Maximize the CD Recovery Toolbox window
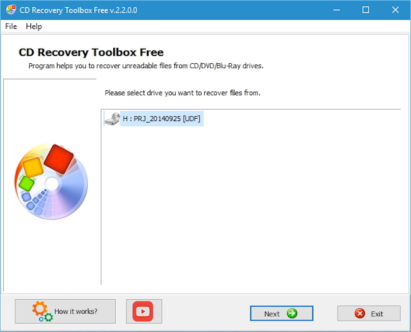Screen dimensions: 411x332 point(365,10)
